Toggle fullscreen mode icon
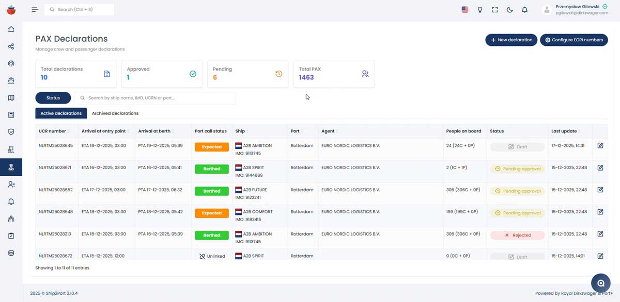This screenshot has width=620, height=302. [494, 10]
